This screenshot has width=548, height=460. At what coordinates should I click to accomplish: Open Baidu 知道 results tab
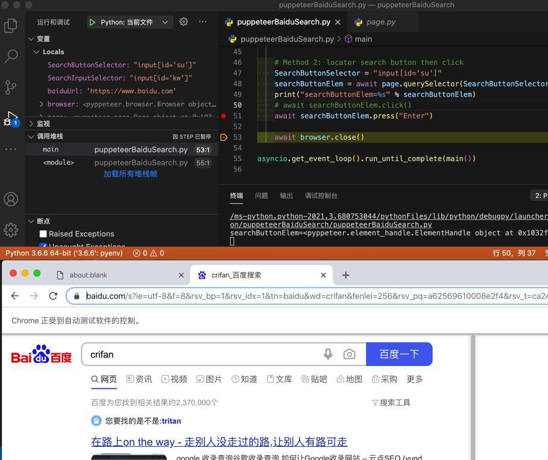click(244, 379)
